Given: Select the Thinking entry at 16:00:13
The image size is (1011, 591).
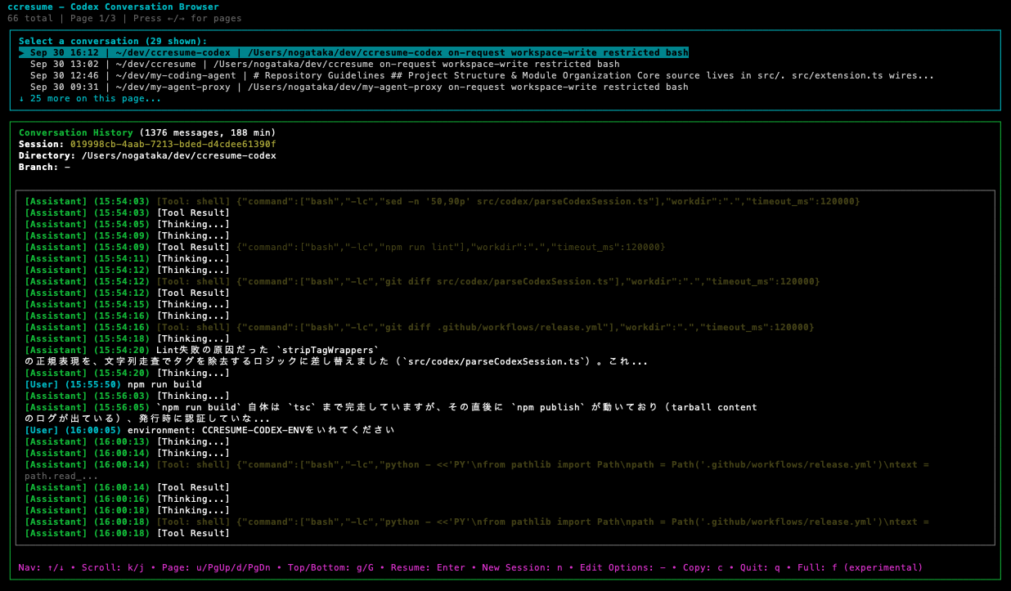Looking at the screenshot, I should tap(182, 441).
